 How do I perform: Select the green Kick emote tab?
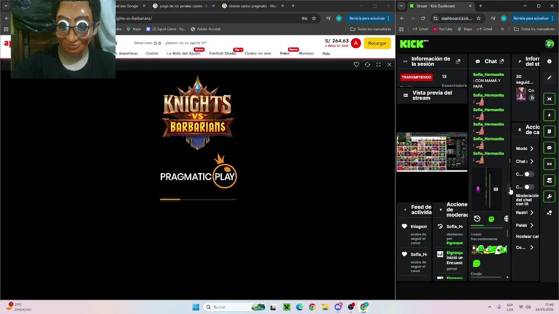tap(491, 219)
